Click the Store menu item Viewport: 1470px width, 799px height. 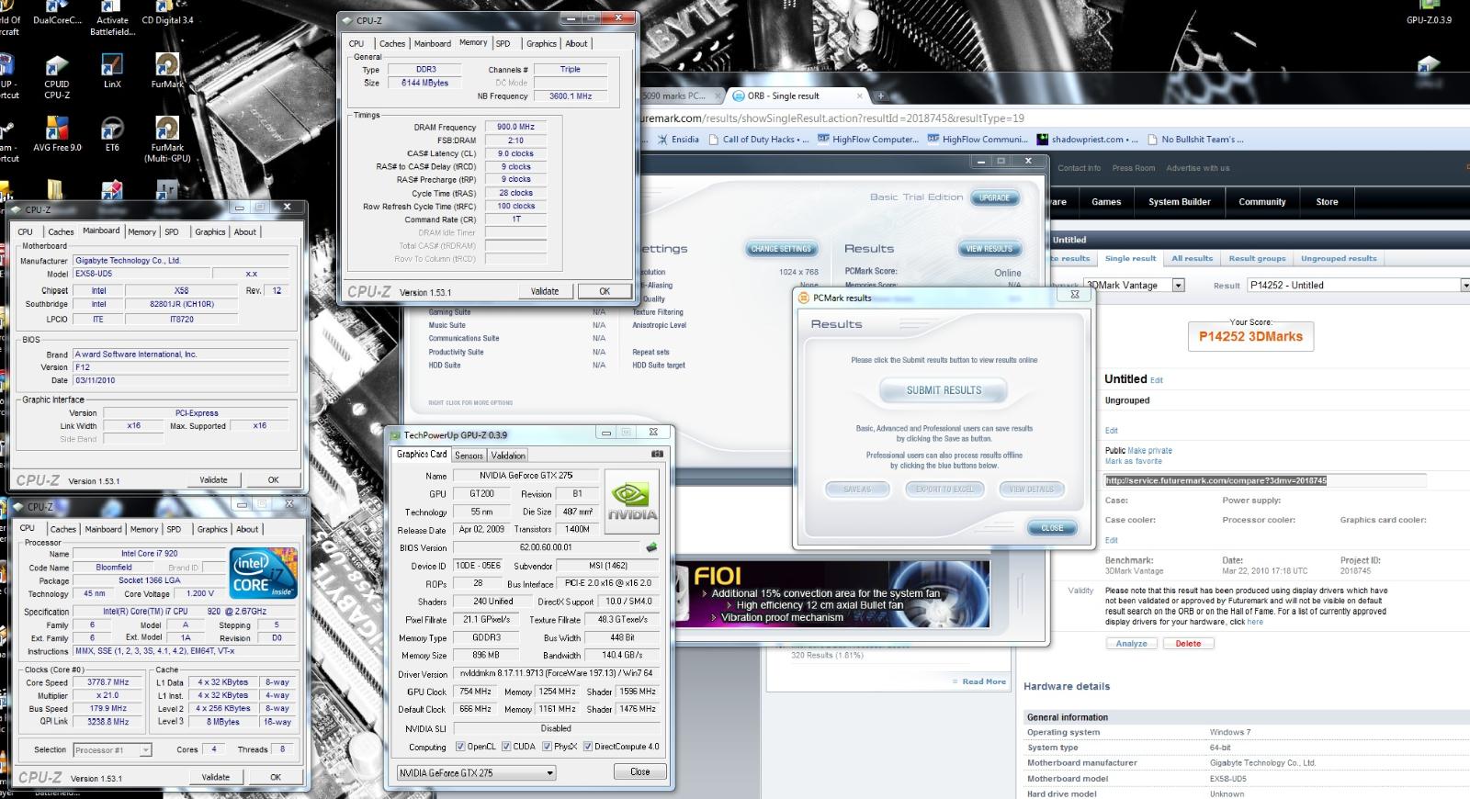(x=1327, y=202)
